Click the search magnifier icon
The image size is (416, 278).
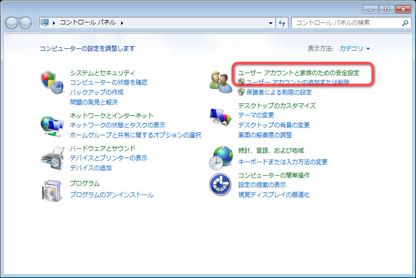click(x=405, y=23)
